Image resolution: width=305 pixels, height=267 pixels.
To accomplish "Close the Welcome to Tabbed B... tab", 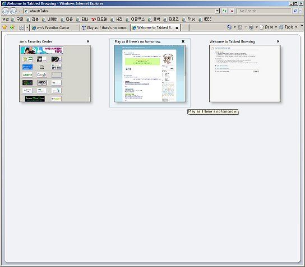I will pyautogui.click(x=177, y=28).
